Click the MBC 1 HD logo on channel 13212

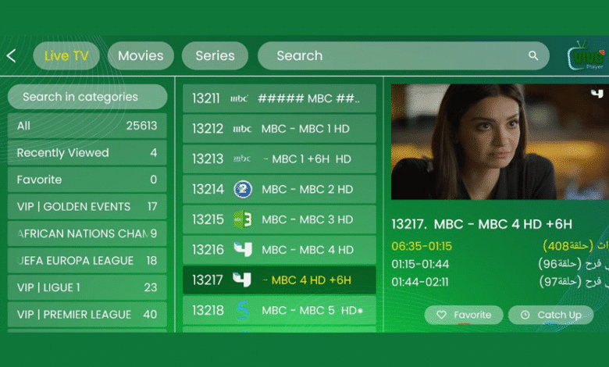click(x=242, y=129)
